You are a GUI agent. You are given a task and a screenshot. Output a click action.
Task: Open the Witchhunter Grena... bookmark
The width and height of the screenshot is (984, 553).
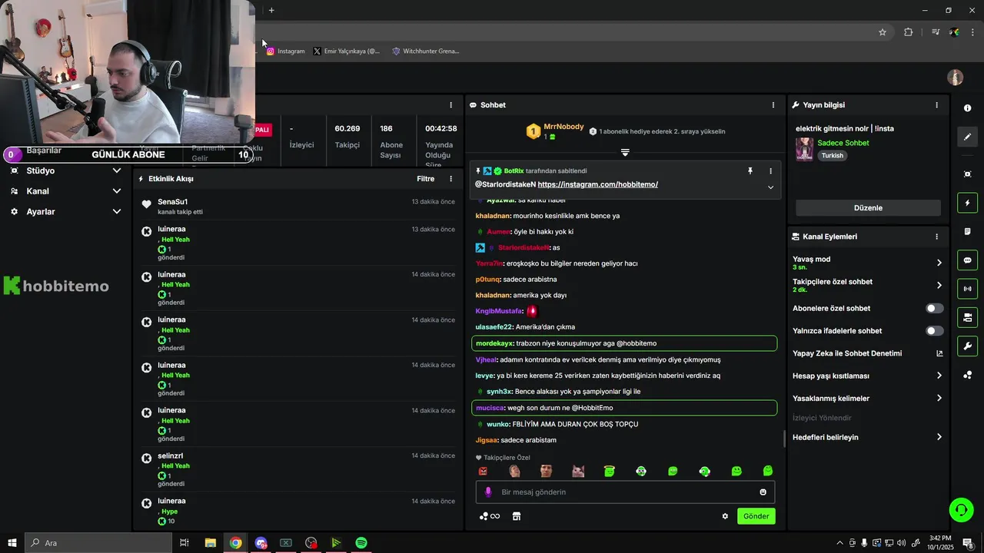[425, 51]
